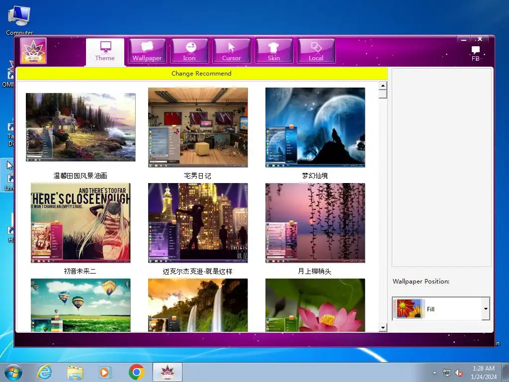Screen dimensions: 509x382
Task: Click the Computer desktop icon
Action: [x=19, y=20]
